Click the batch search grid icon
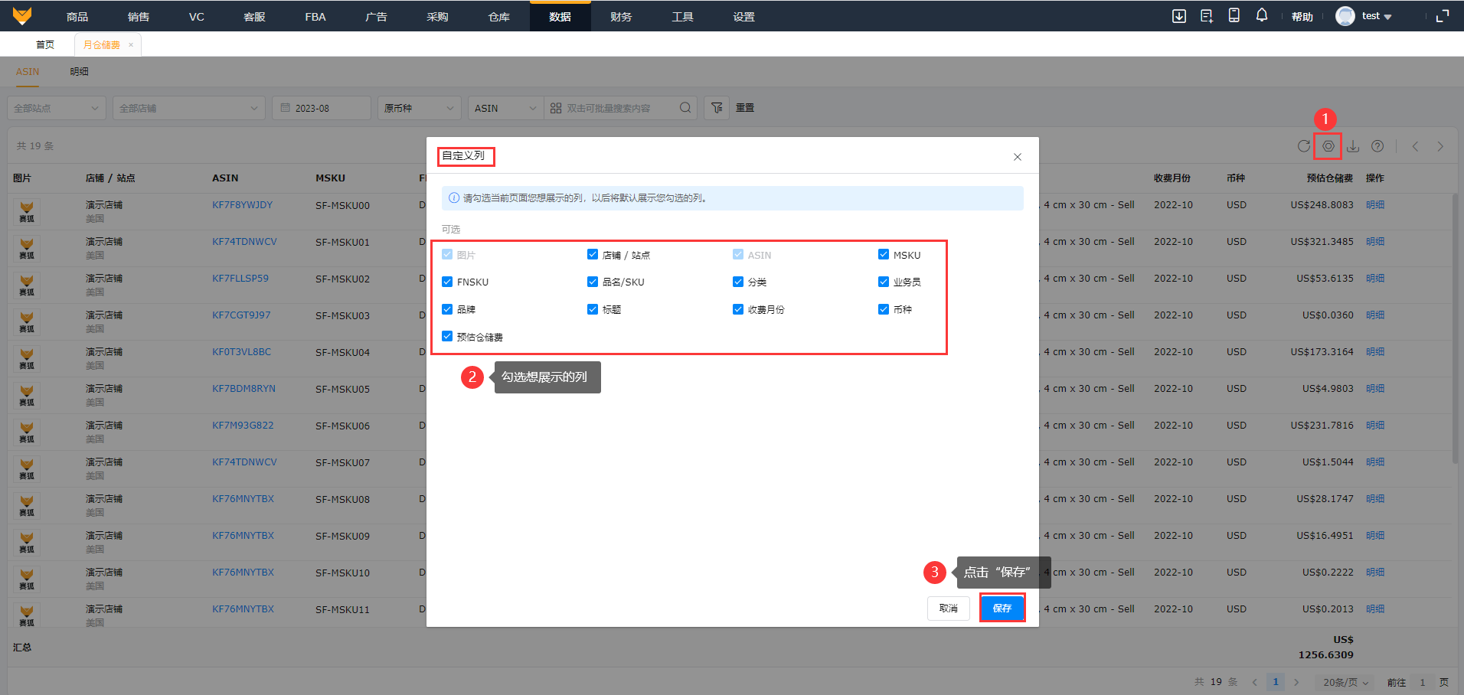 pos(556,108)
